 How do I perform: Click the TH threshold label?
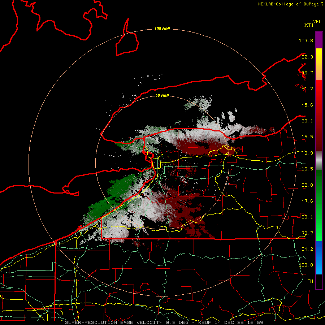pyautogui.click(x=310, y=281)
